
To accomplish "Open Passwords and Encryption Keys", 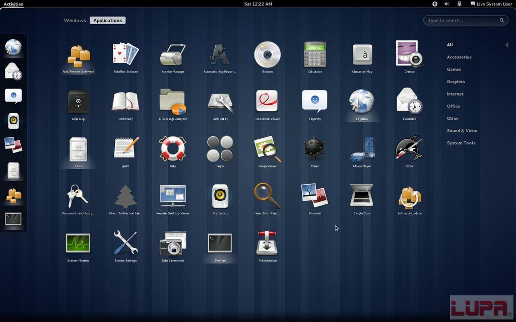I will 78,199.
